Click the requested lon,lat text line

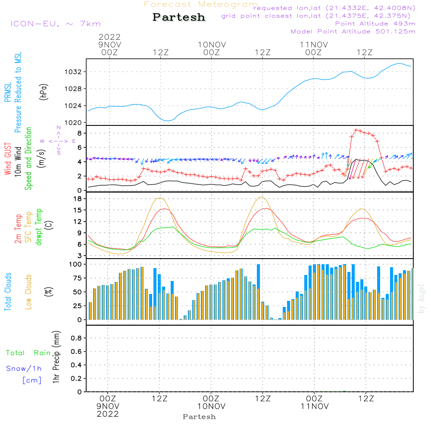[334, 8]
